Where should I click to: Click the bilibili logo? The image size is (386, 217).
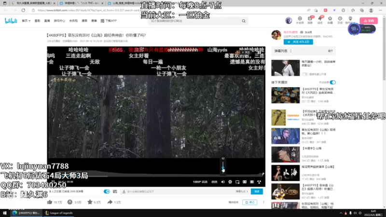coord(11,21)
